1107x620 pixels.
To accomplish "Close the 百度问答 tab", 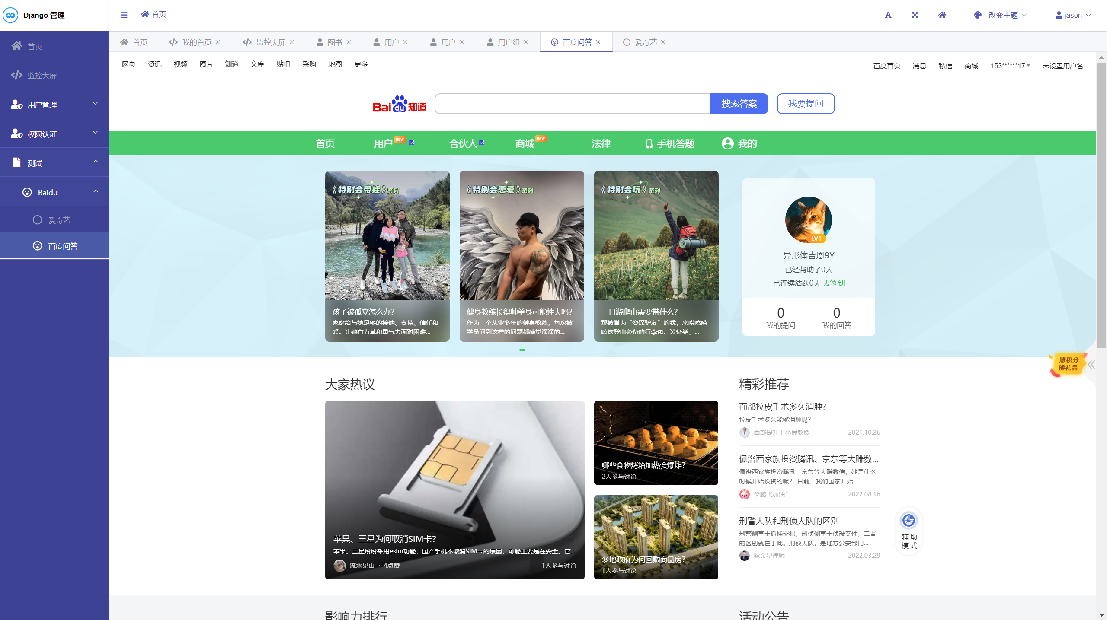I will pos(598,42).
